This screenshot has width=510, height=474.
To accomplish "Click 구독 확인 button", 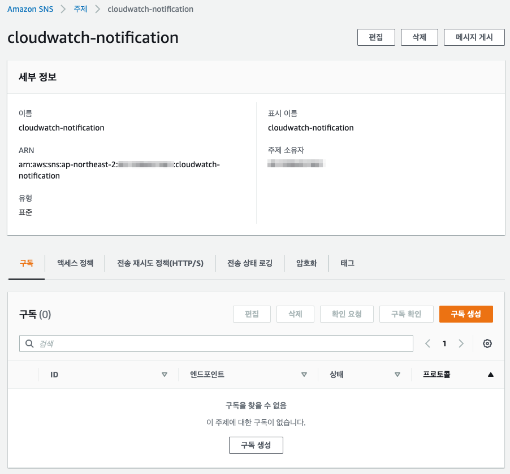I will click(406, 314).
